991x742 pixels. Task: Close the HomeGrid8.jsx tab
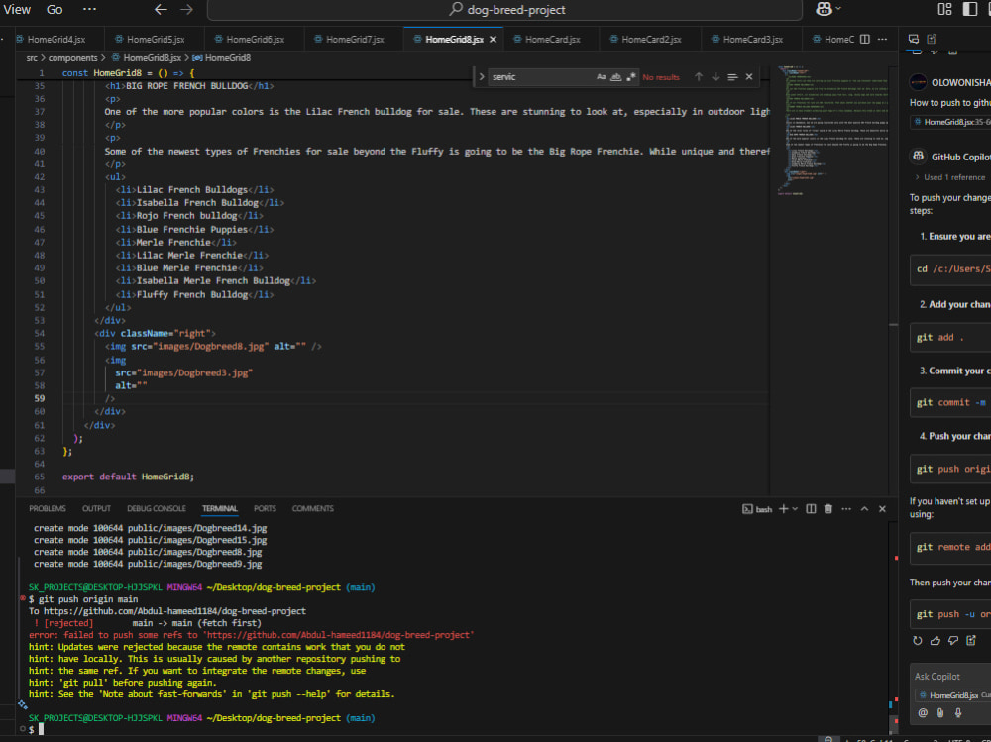click(x=493, y=40)
